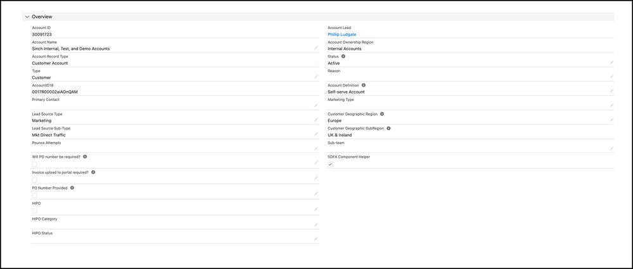The image size is (633, 269).
Task: Toggle the SOFA Component Helper checkbox
Action: [330, 164]
